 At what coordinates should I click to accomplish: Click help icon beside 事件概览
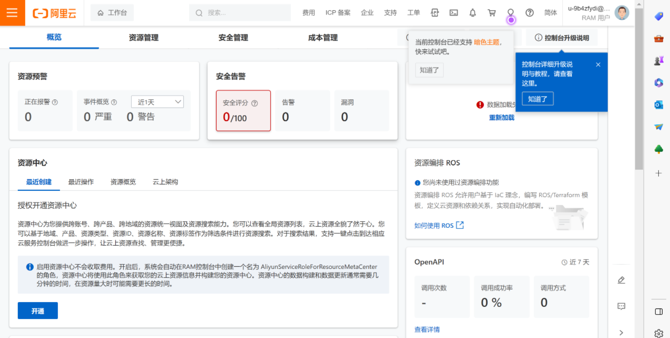click(x=114, y=102)
